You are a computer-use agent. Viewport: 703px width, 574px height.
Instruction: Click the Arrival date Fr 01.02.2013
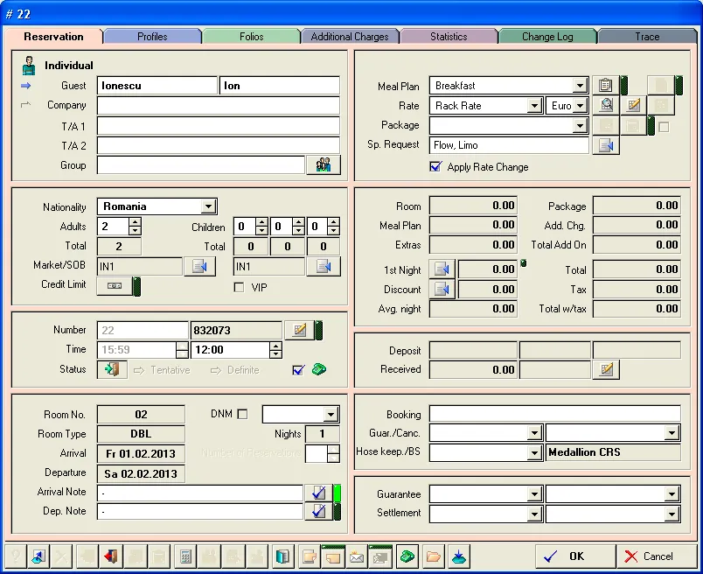(x=141, y=454)
